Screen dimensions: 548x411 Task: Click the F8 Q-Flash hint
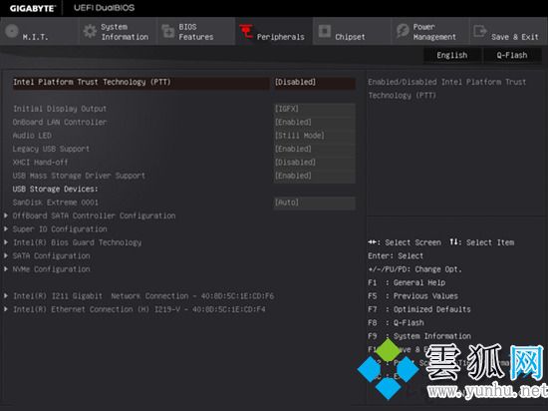(x=396, y=323)
